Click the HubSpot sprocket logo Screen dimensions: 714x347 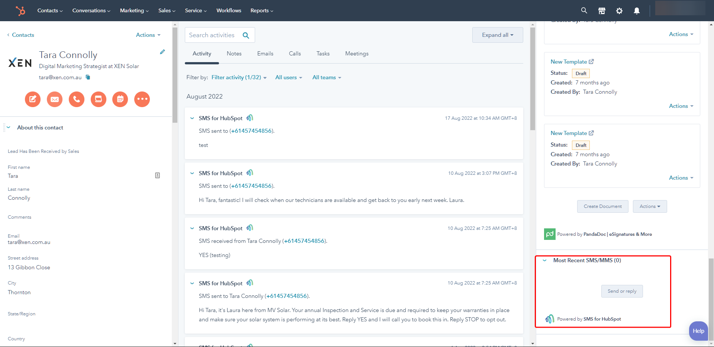point(20,11)
